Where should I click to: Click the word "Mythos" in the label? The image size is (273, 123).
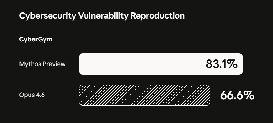click(x=30, y=64)
